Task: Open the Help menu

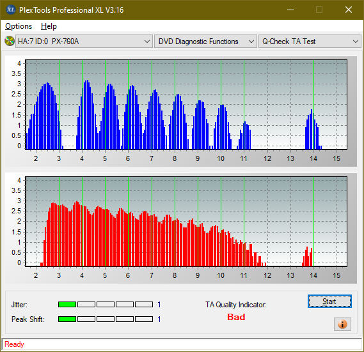Action: pos(49,26)
